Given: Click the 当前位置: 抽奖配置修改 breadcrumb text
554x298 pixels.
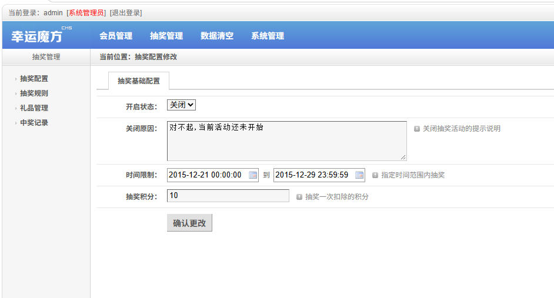Looking at the screenshot, I should pyautogui.click(x=138, y=57).
